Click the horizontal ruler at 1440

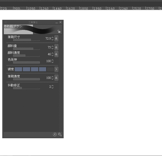coord(58,8)
